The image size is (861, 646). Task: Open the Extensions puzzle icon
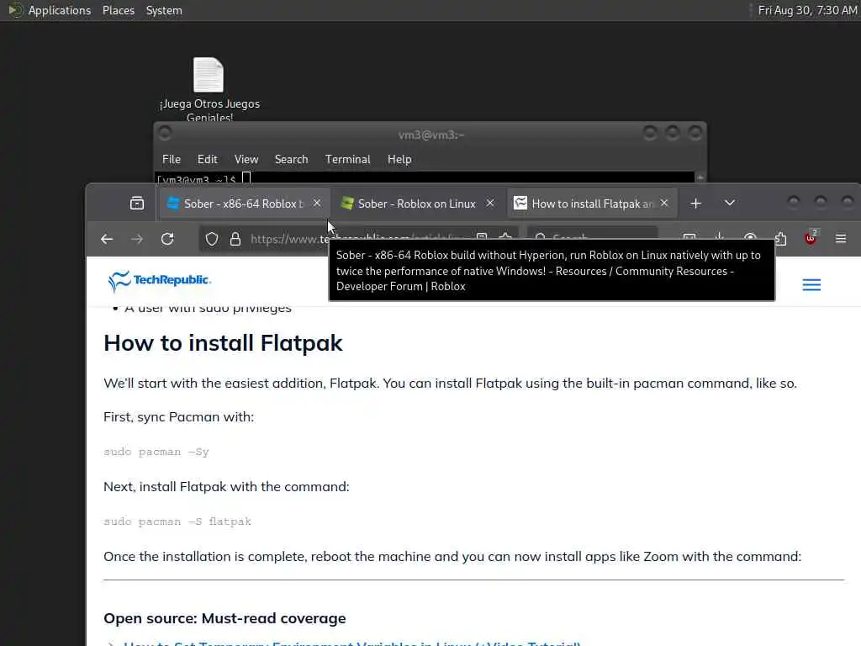point(780,239)
